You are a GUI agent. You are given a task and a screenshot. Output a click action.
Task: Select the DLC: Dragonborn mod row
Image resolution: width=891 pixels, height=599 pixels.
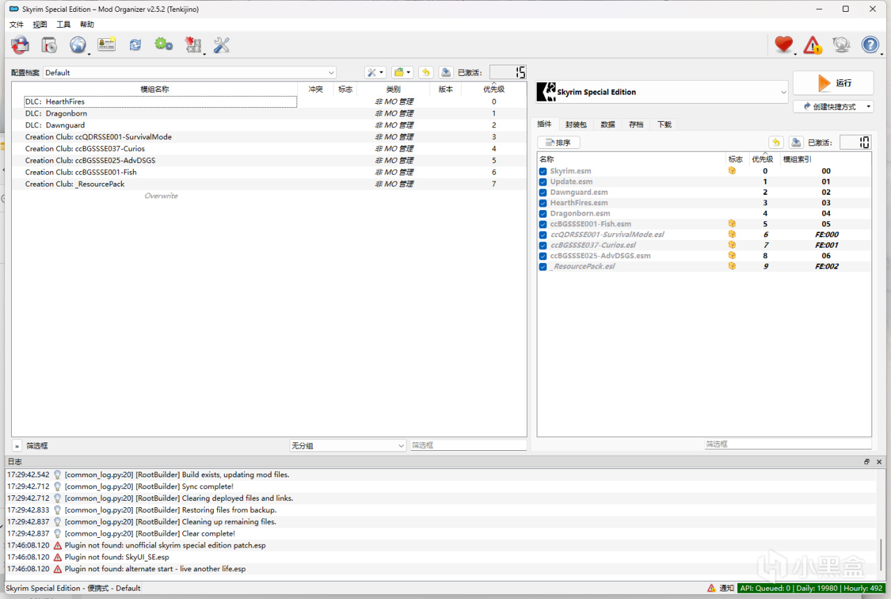(x=269, y=113)
